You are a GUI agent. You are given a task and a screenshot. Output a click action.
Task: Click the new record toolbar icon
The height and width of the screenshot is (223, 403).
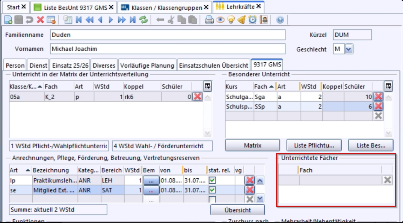click(8, 20)
